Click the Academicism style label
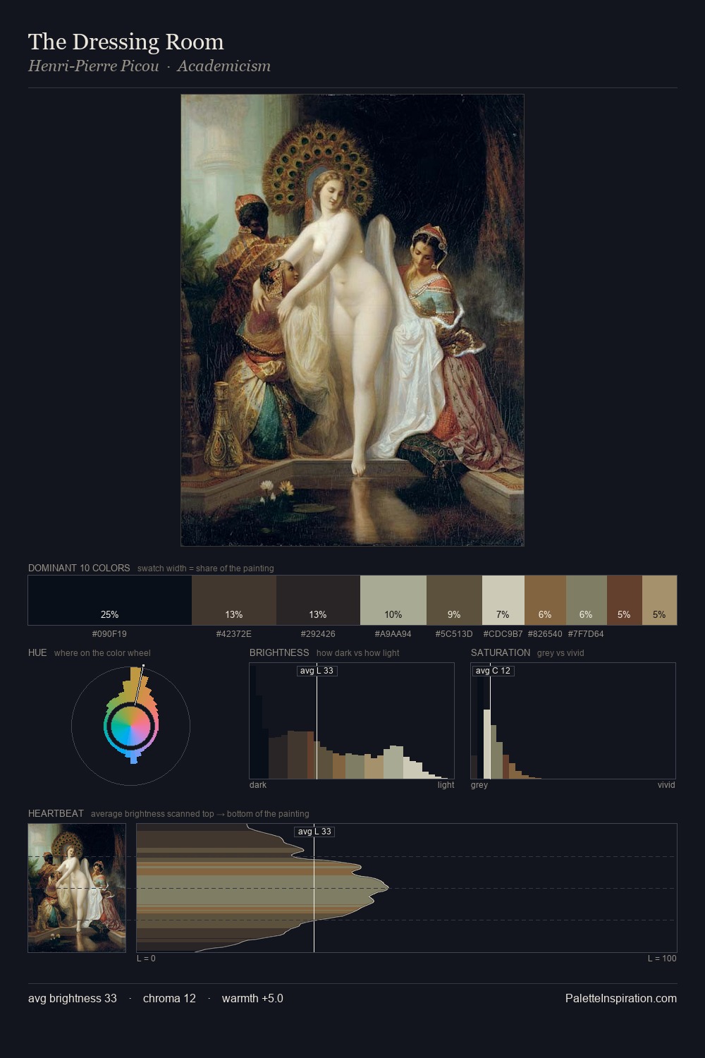Image resolution: width=705 pixels, height=1058 pixels. pyautogui.click(x=224, y=66)
